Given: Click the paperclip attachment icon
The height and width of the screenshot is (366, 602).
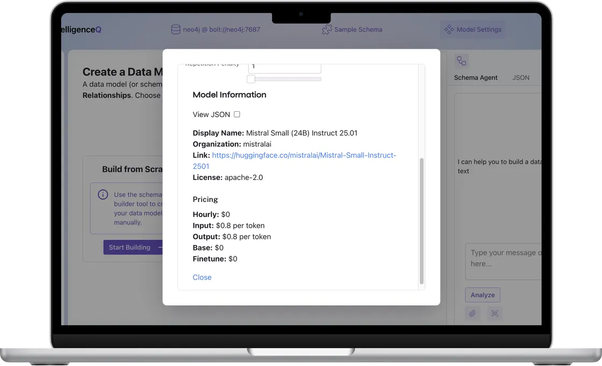Looking at the screenshot, I should pos(472,313).
